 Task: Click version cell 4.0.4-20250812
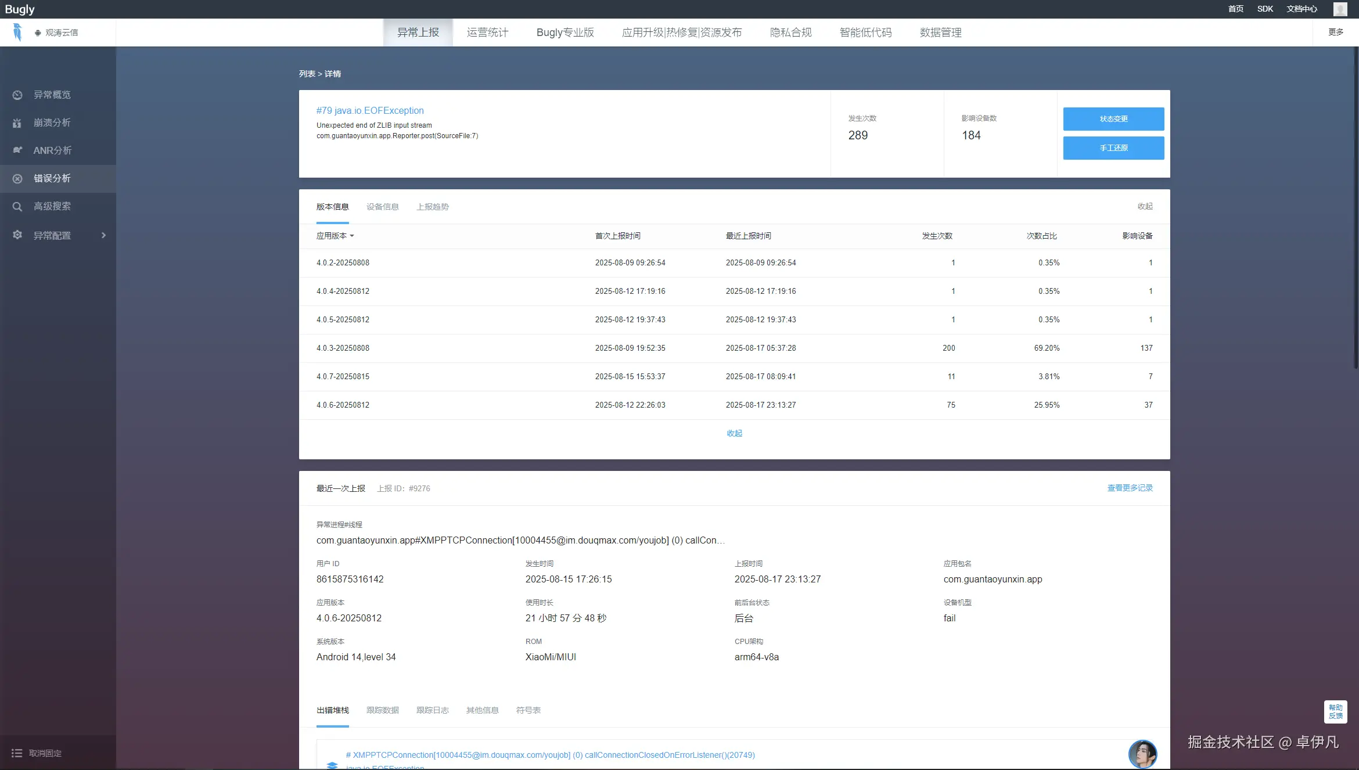click(343, 292)
